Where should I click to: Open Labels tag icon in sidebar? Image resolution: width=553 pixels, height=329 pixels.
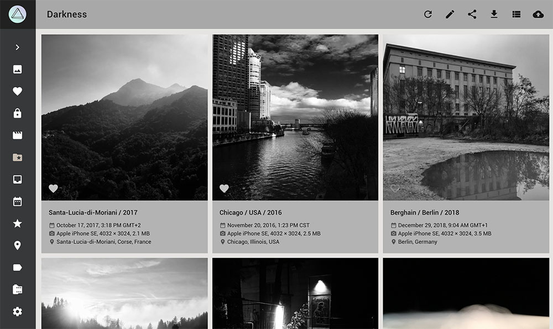click(17, 268)
